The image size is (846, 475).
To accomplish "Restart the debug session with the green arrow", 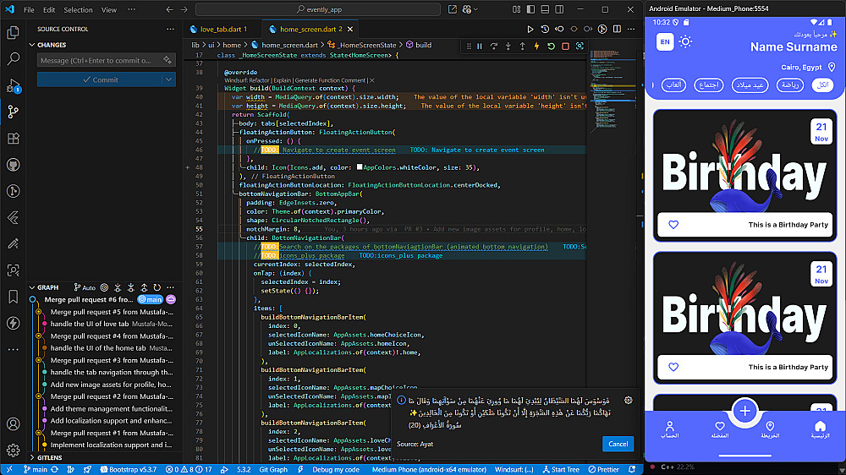I will [x=551, y=46].
